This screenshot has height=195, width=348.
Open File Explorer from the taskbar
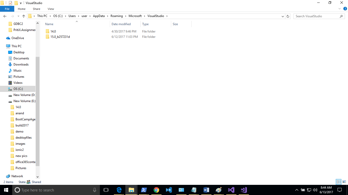tap(131, 190)
